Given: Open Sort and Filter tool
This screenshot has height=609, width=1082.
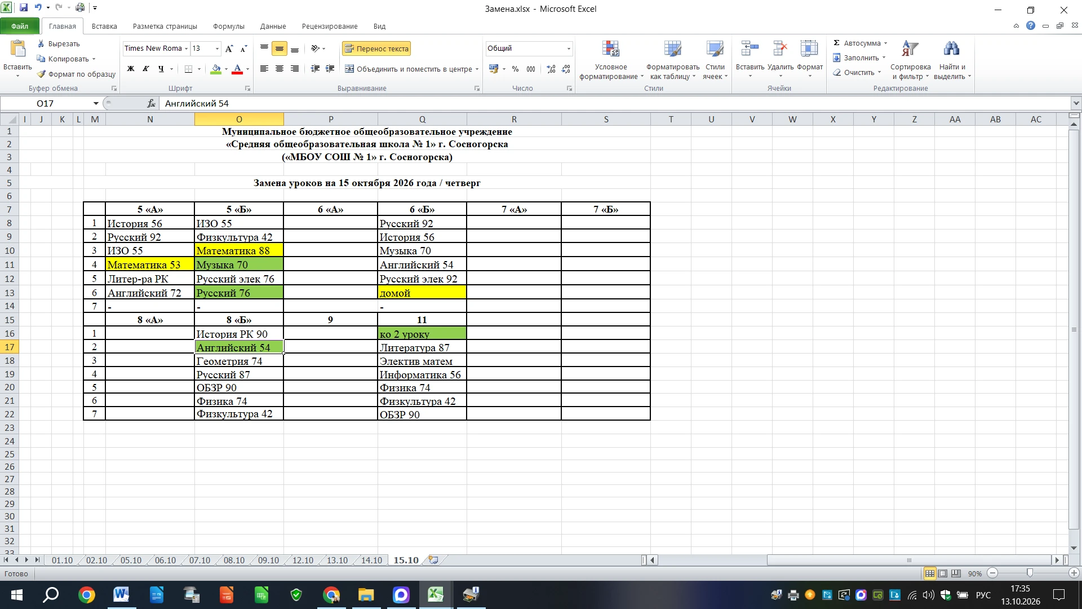Looking at the screenshot, I should [x=910, y=60].
